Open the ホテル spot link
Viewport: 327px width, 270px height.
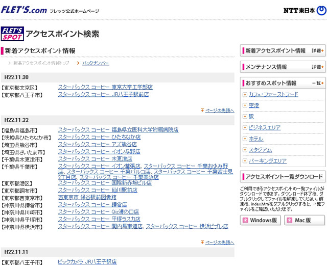[x=256, y=139]
